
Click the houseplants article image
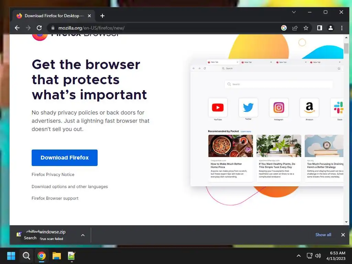tap(279, 146)
